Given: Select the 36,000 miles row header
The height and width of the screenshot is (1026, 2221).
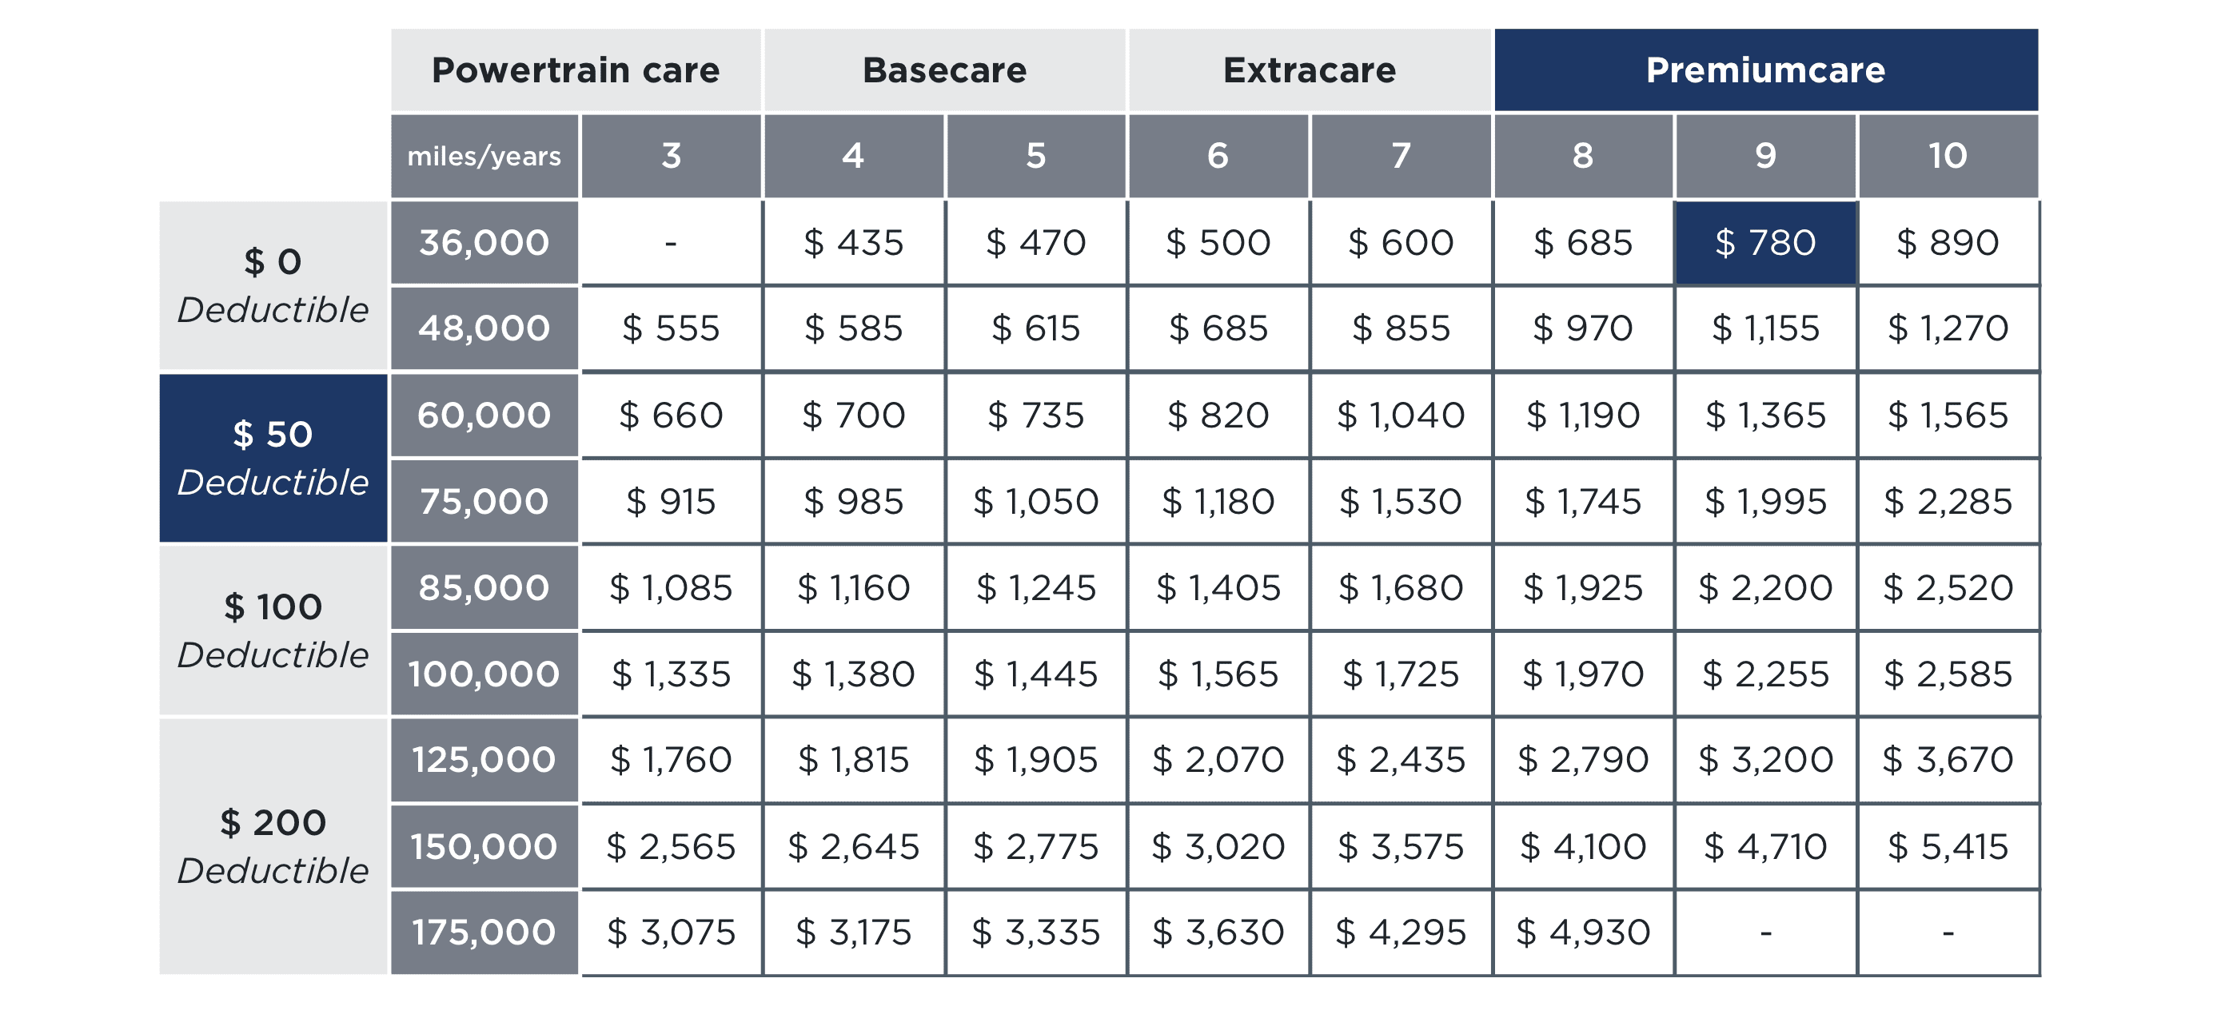Looking at the screenshot, I should 484,243.
